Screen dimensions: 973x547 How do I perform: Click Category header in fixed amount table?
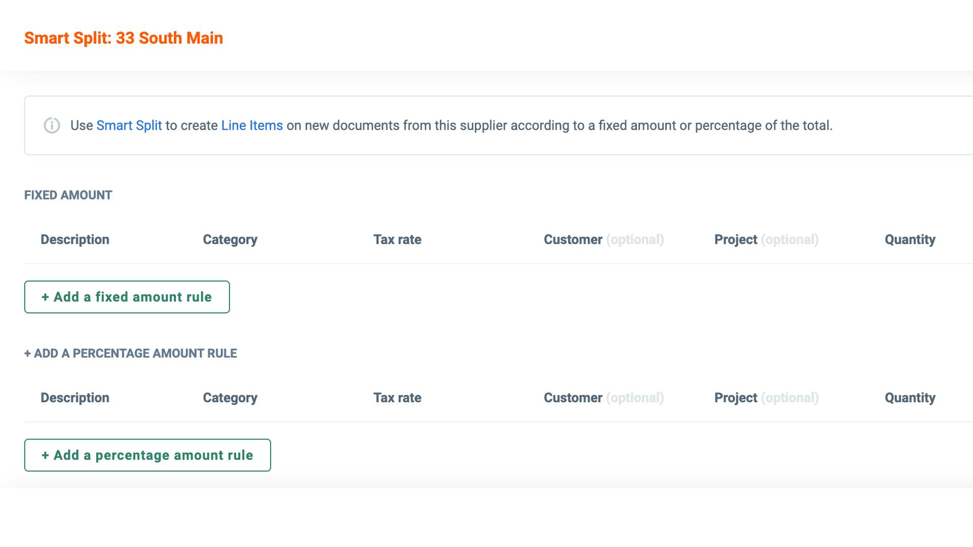pyautogui.click(x=230, y=240)
